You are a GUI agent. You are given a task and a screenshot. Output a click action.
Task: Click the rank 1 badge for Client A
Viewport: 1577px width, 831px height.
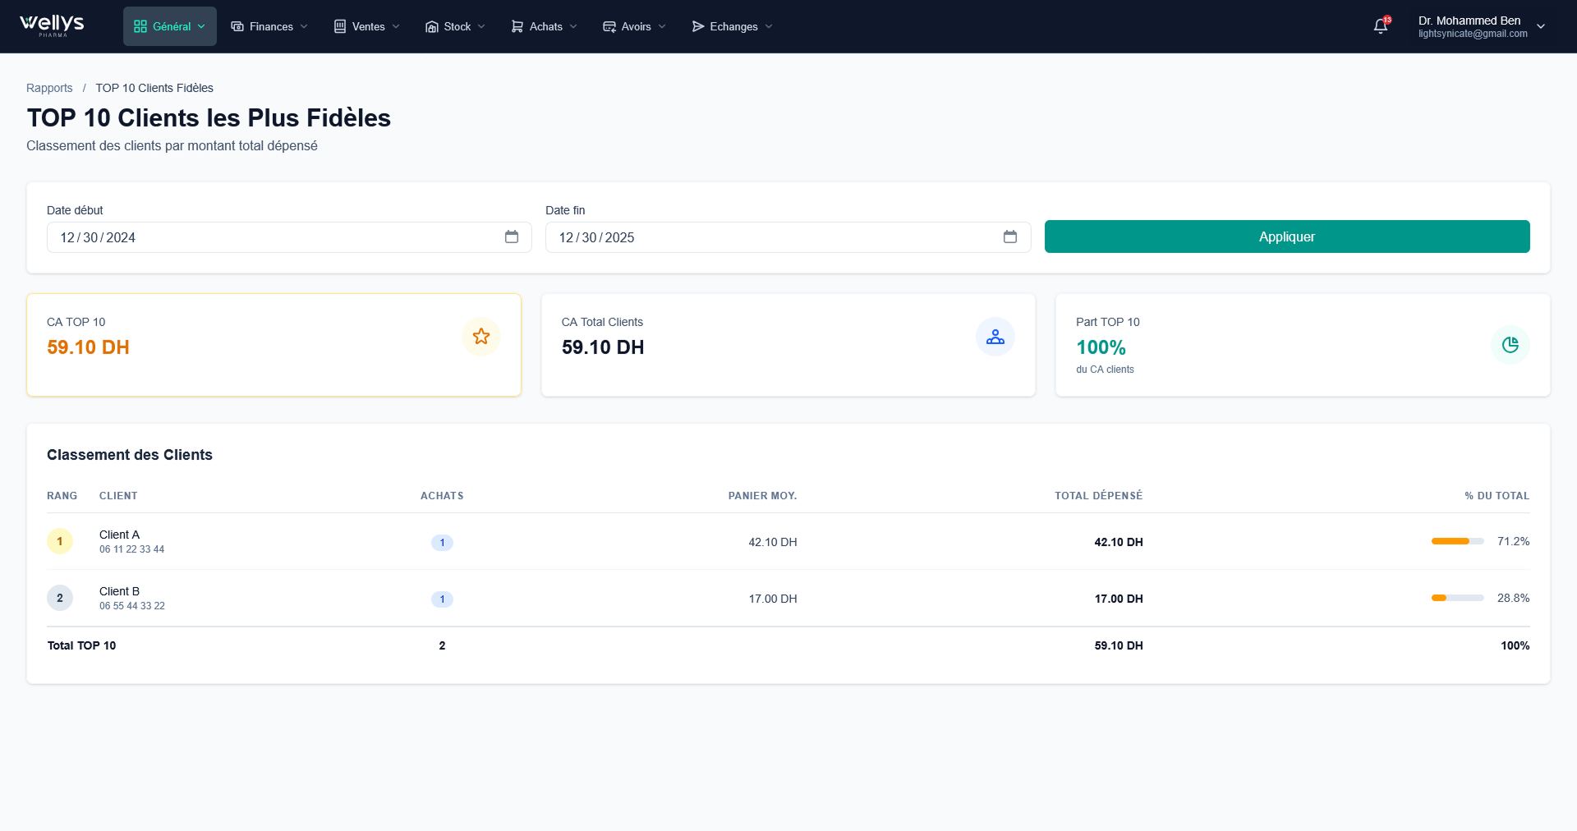pos(60,542)
